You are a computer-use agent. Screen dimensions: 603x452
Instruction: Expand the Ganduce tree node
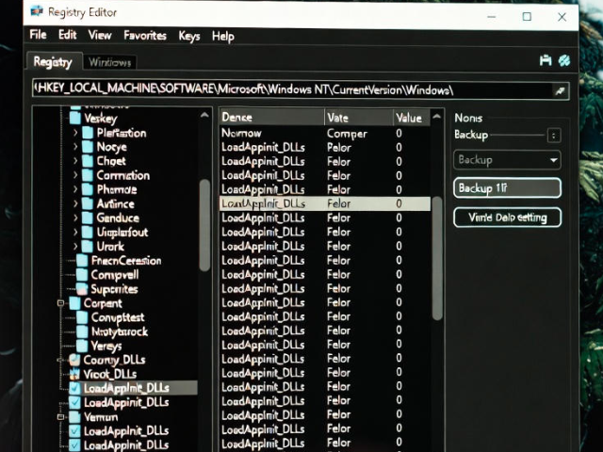pos(75,218)
